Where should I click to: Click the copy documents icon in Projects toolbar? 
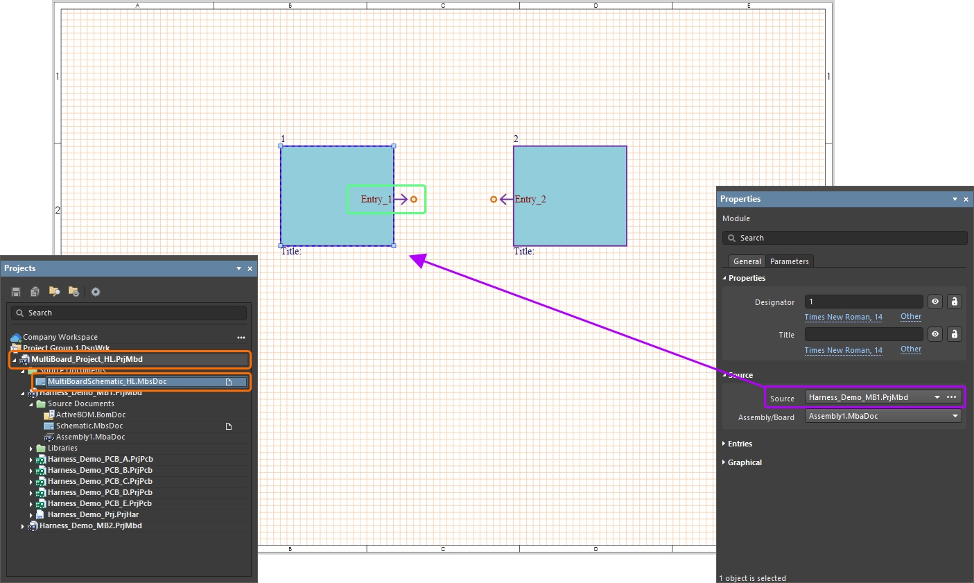[35, 292]
